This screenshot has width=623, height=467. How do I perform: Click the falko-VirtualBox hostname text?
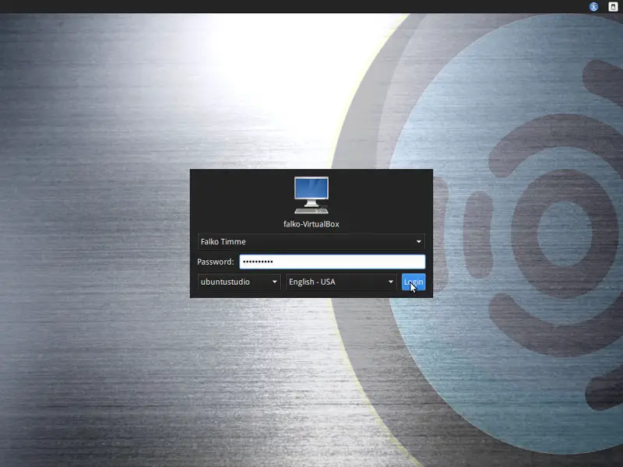click(311, 224)
